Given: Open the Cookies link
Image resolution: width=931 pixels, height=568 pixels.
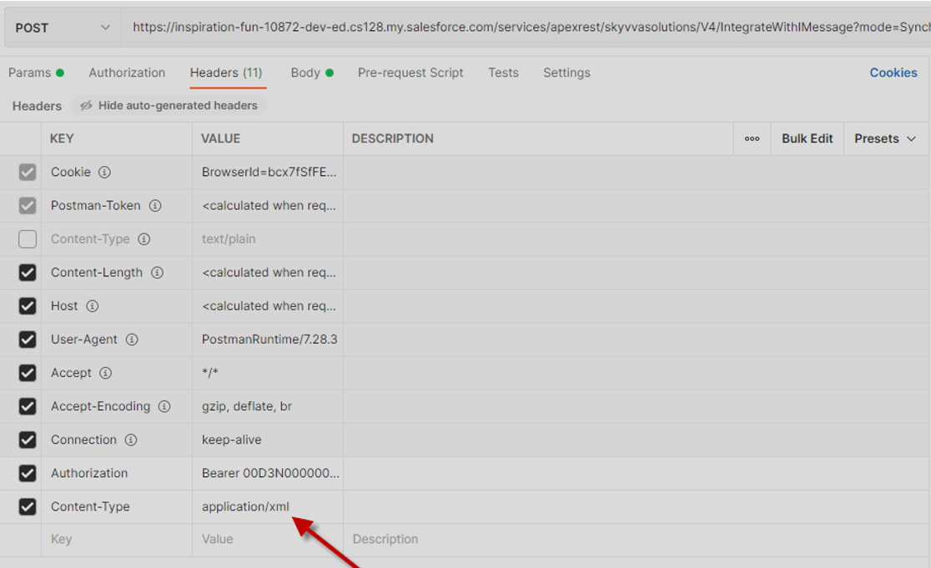Looking at the screenshot, I should 893,73.
